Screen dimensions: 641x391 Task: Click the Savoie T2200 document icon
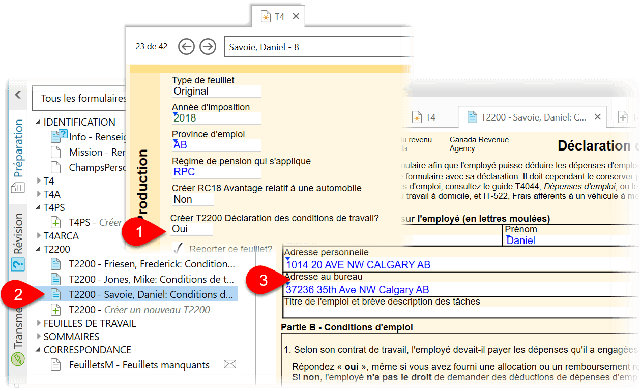coord(56,294)
